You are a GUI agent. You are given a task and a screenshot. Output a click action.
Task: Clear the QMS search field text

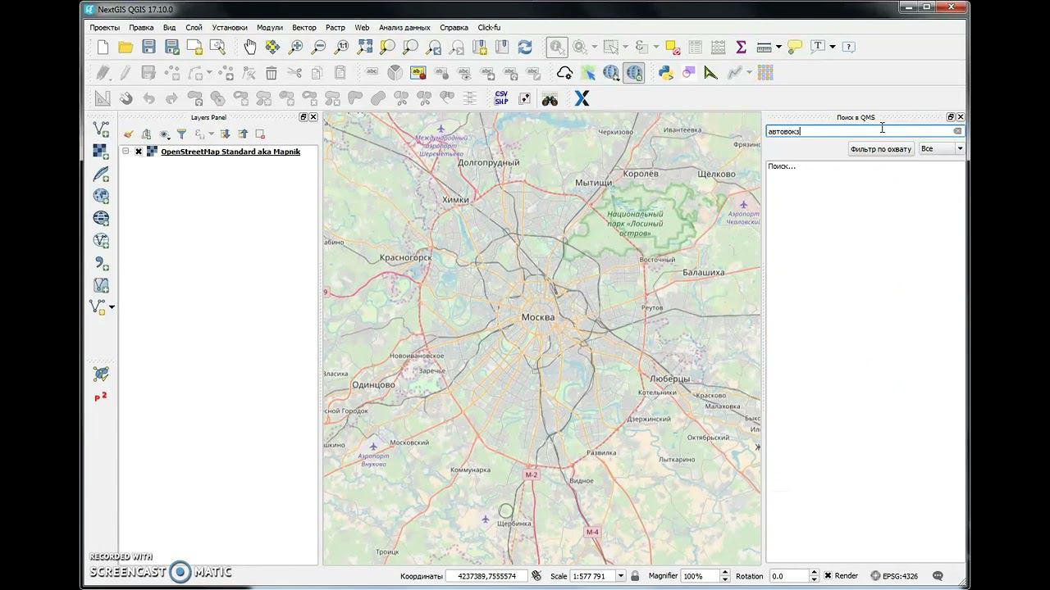[x=957, y=131]
